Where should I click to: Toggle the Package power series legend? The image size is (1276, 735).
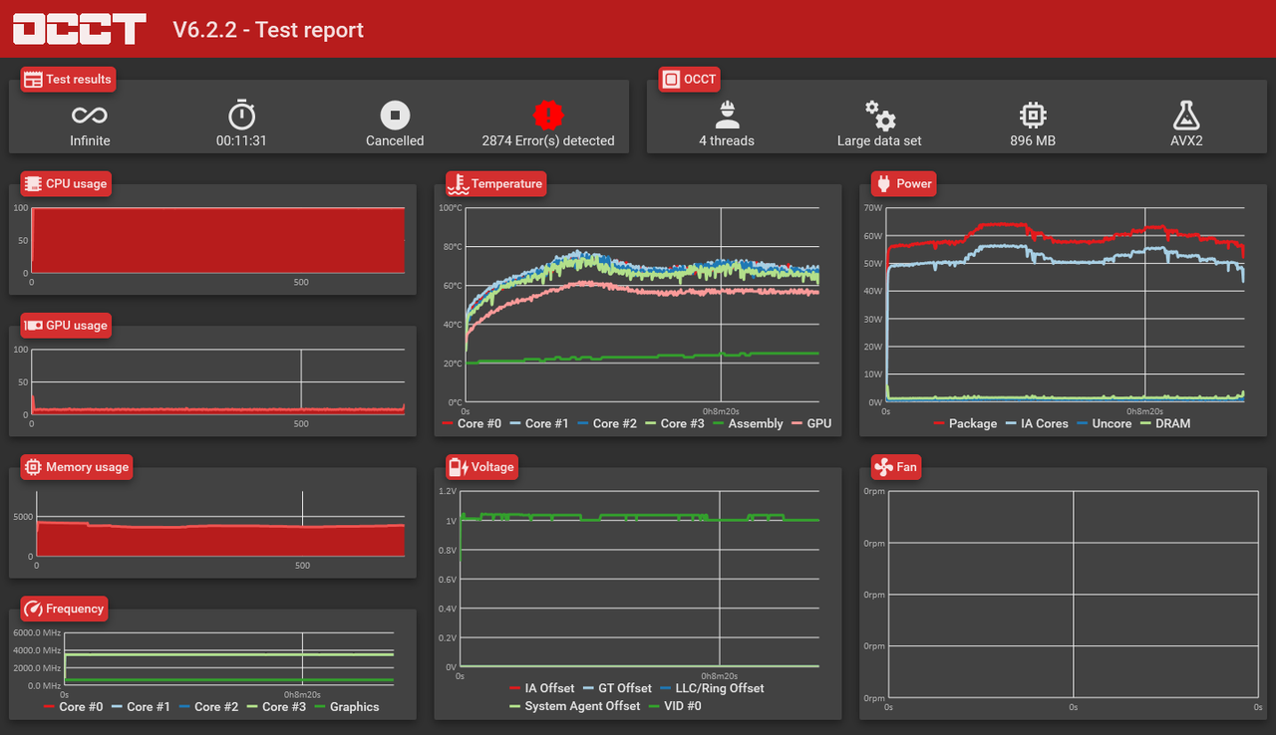click(965, 423)
